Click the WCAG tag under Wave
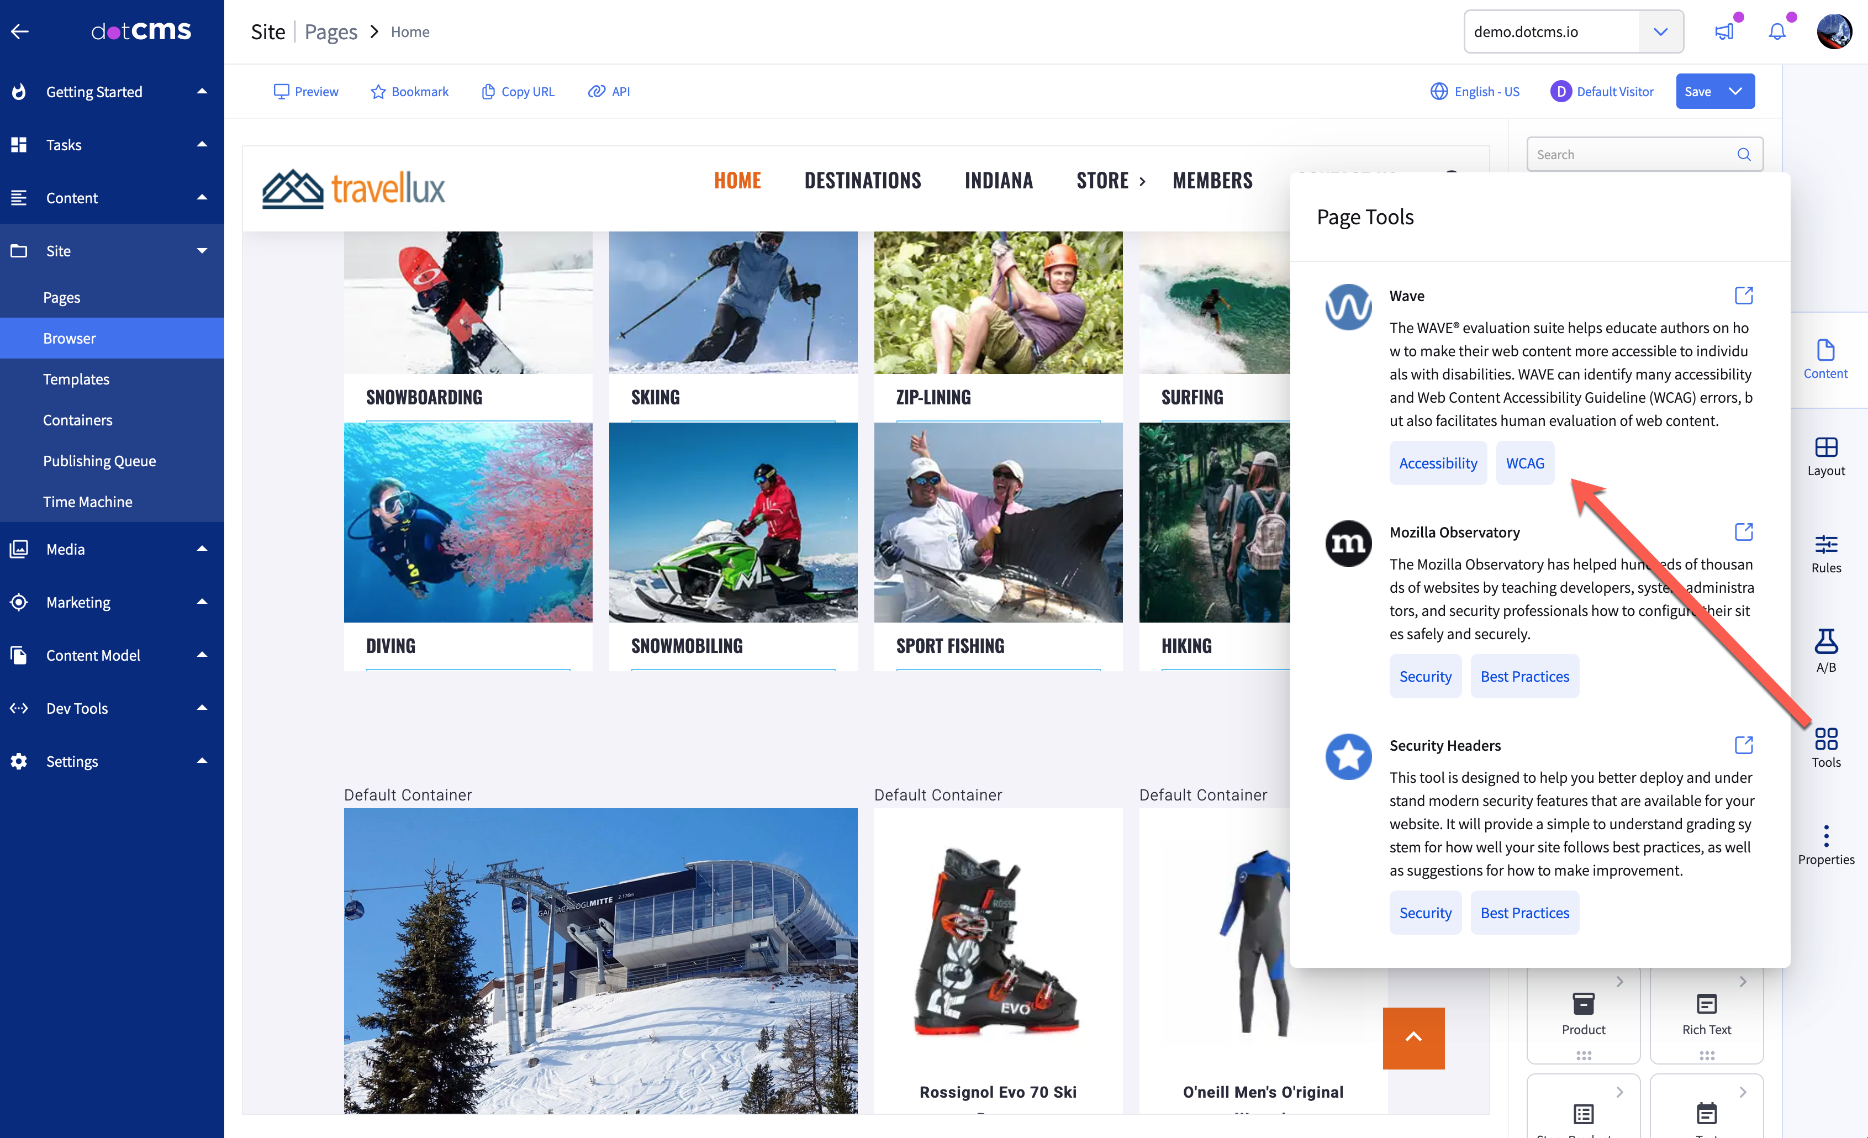1868x1138 pixels. [1524, 463]
